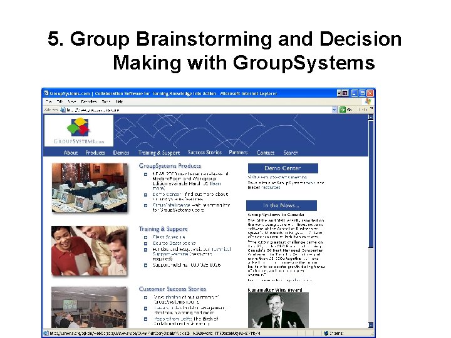The height and width of the screenshot is (338, 451).
Task: Open the Demos navigation link
Action: click(x=121, y=153)
